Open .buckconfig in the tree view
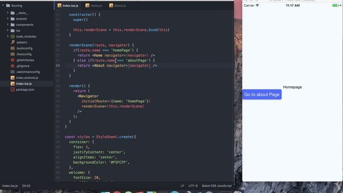 [x=24, y=48]
